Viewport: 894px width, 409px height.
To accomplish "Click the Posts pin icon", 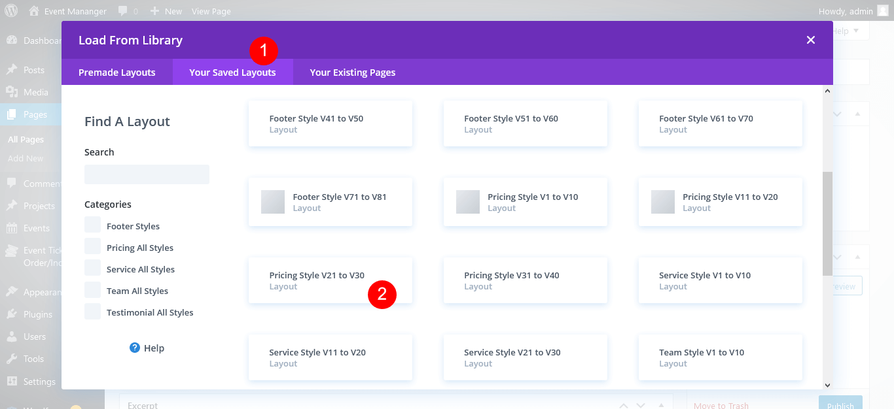I will [x=12, y=70].
